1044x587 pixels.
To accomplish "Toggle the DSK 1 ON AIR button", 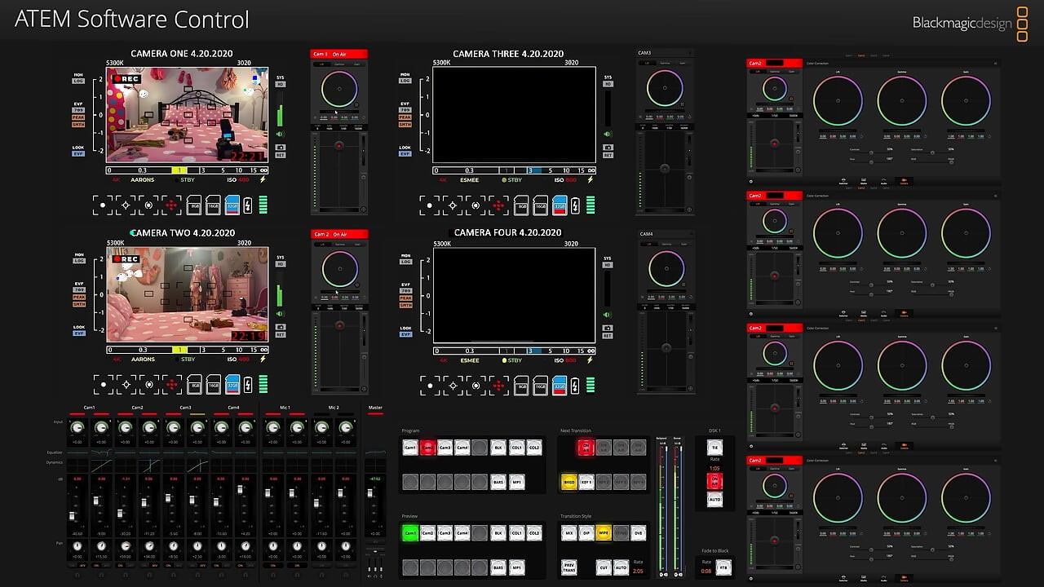I will coord(714,481).
